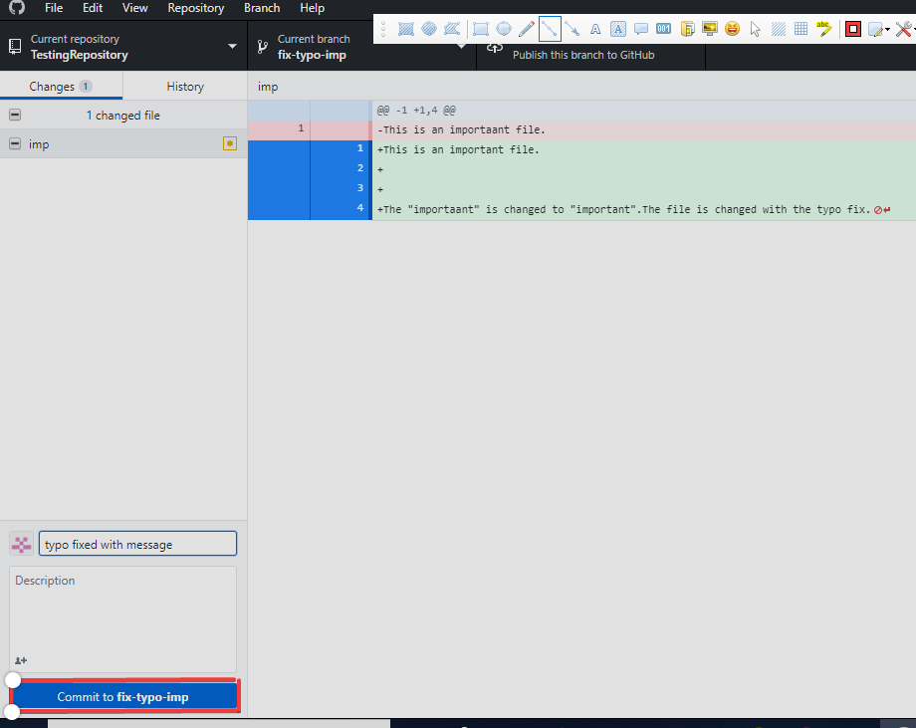
Task: Select the plain text A tool
Action: coord(595,29)
